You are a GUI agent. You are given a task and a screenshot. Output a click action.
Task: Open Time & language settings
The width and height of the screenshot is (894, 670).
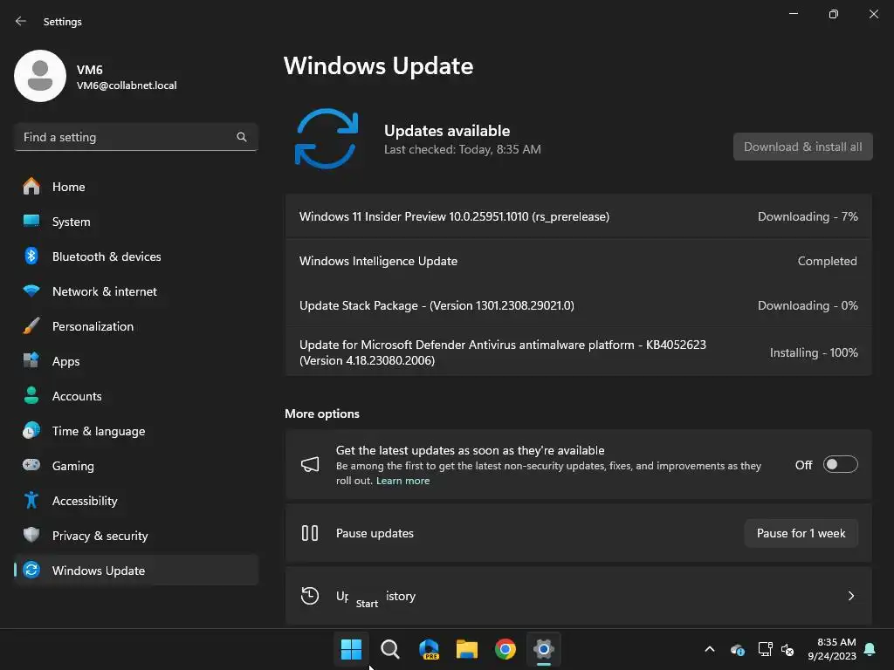coord(135,431)
